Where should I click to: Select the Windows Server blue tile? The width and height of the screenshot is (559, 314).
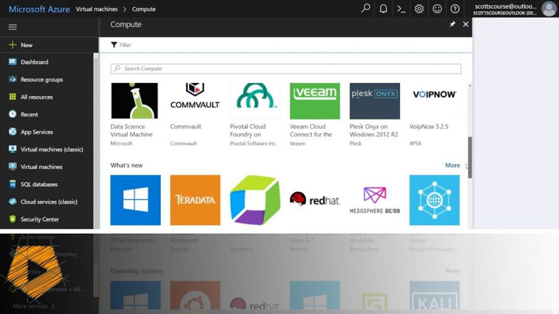coord(136,200)
